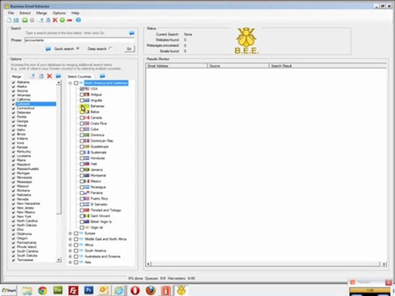Click the Merge panel paste icon

point(41,76)
